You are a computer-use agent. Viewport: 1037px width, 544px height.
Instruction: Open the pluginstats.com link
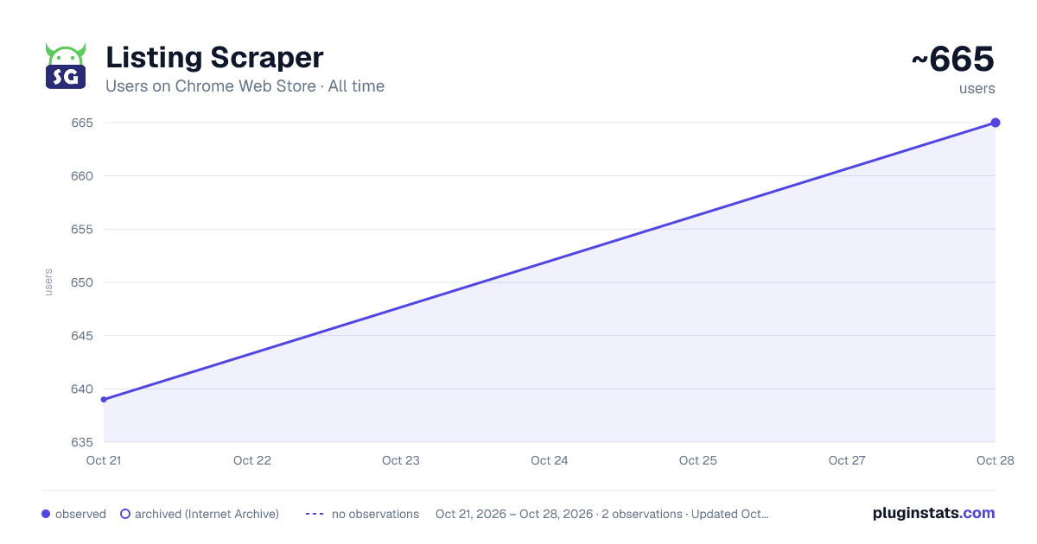pyautogui.click(x=933, y=513)
